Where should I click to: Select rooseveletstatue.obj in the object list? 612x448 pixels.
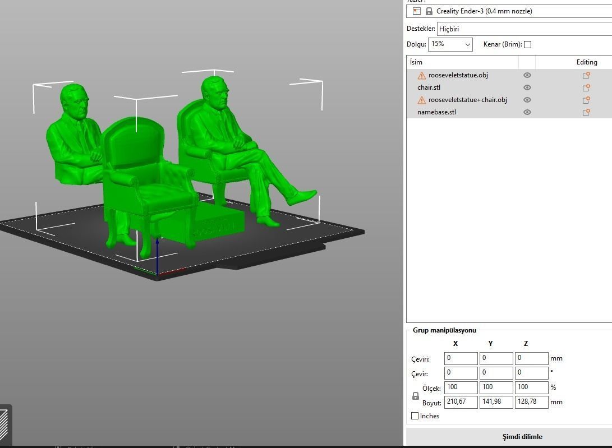pos(509,75)
